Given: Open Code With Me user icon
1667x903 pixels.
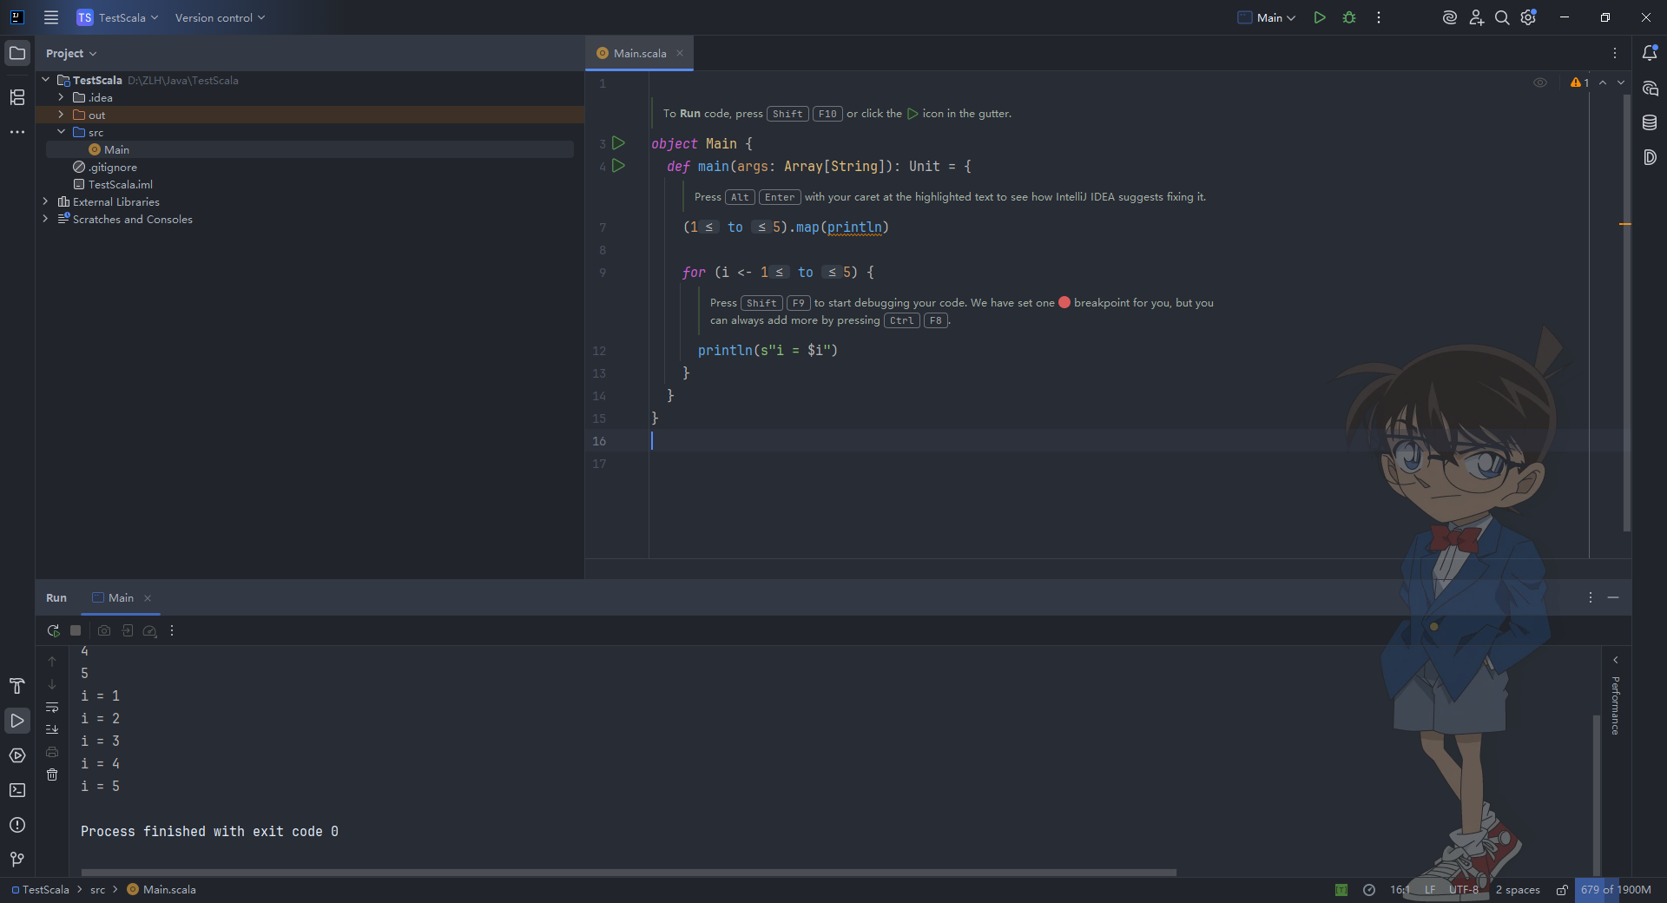Looking at the screenshot, I should click(1476, 17).
